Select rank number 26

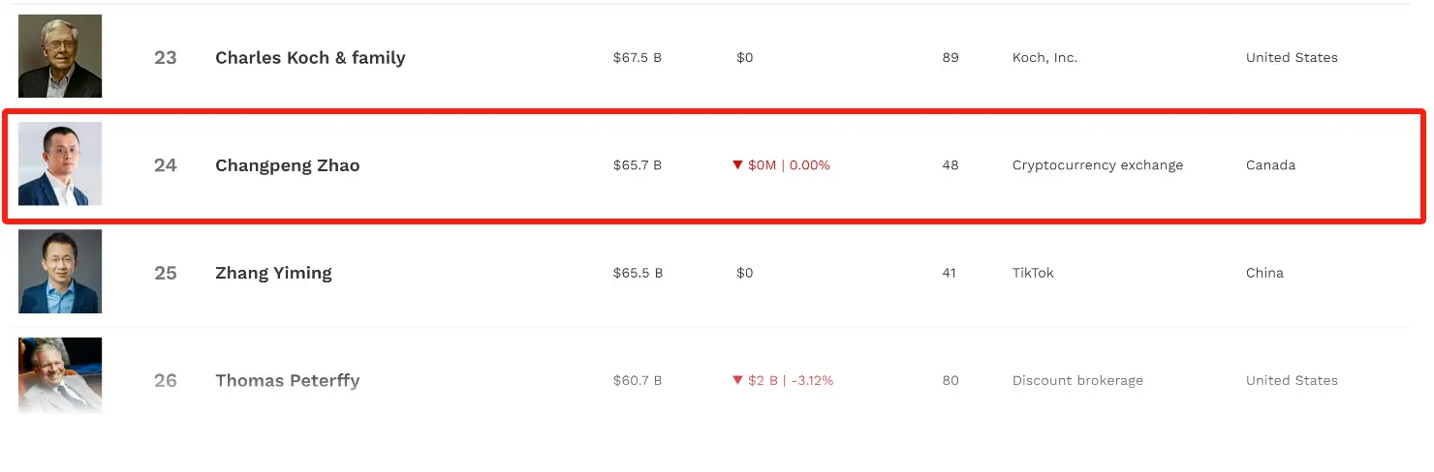[166, 380]
